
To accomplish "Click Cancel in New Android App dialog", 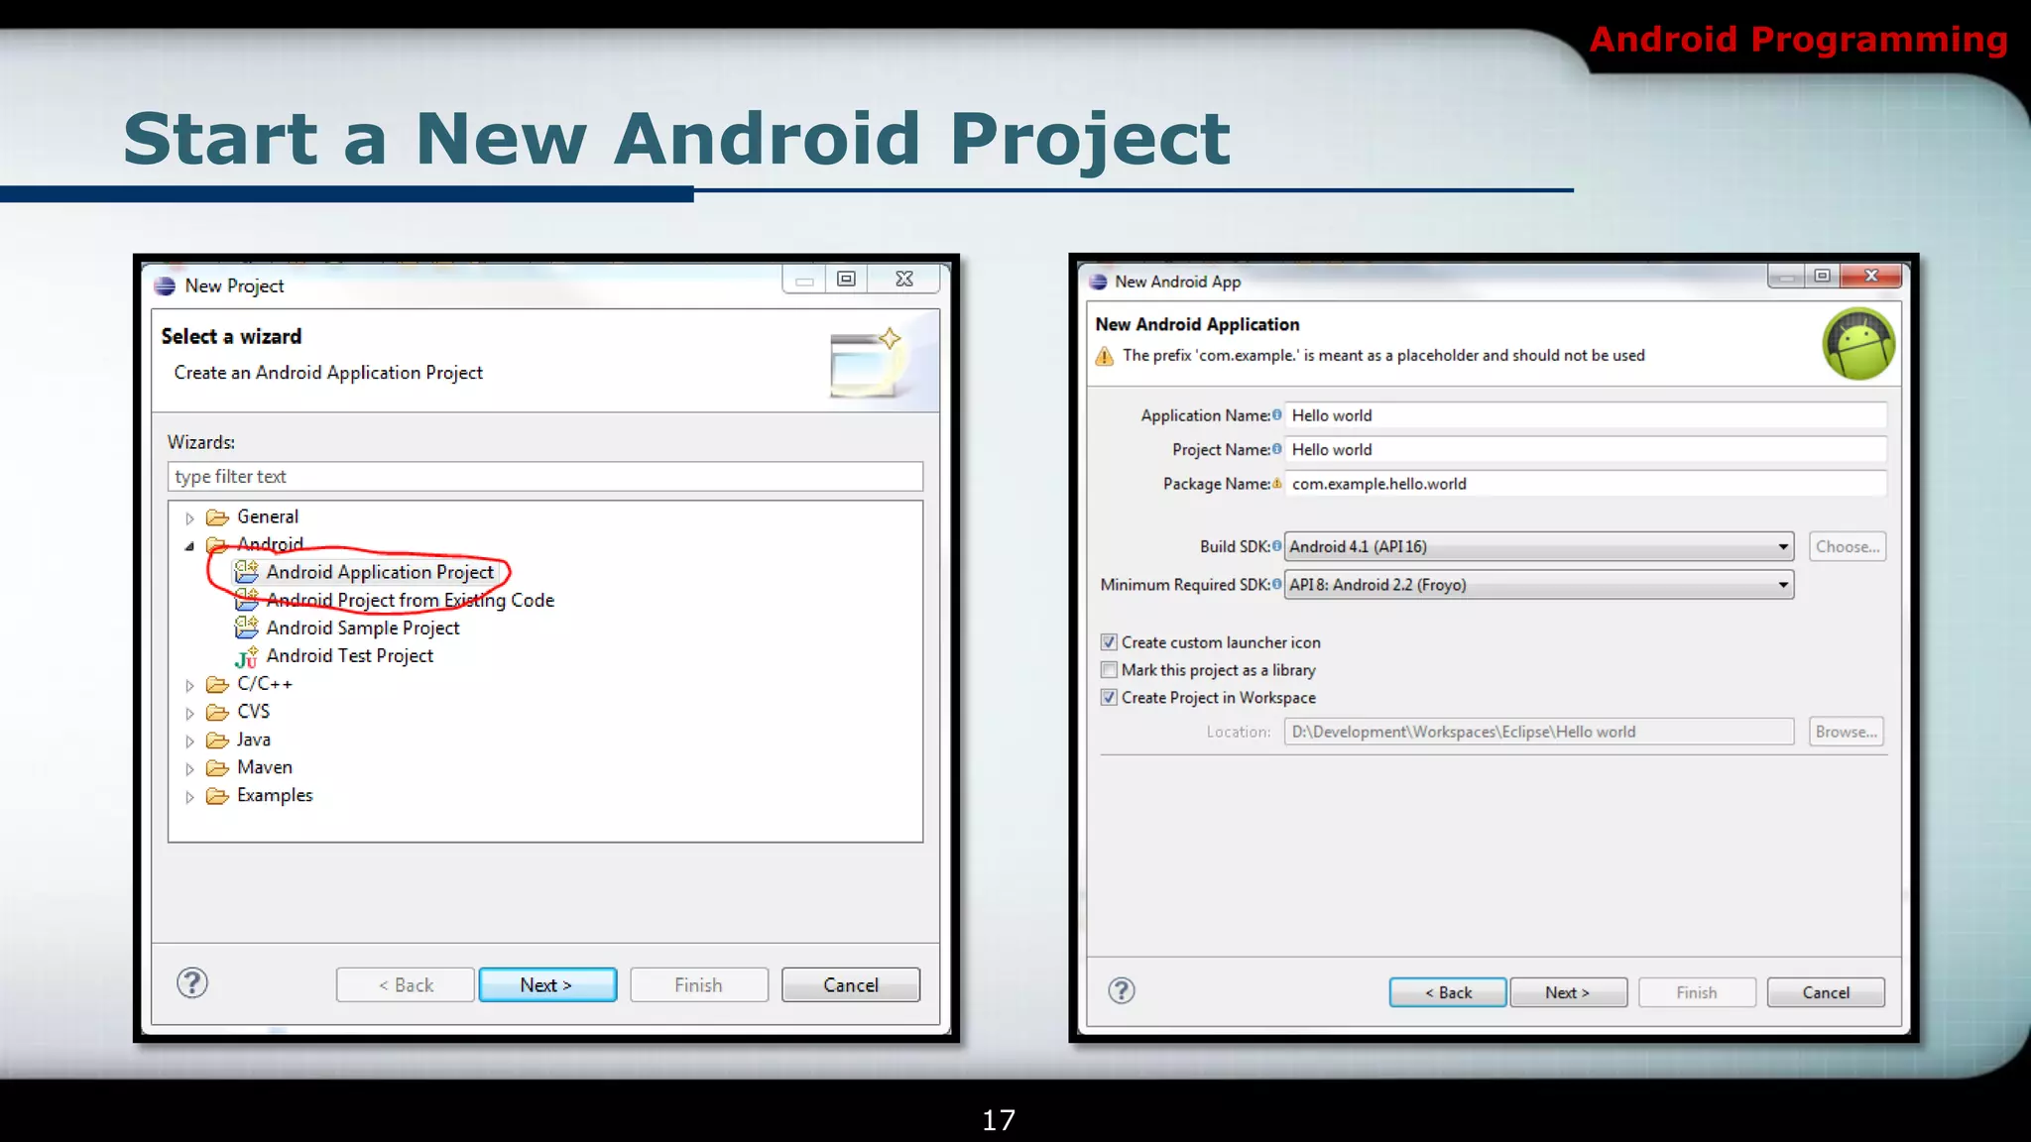I will [x=1826, y=992].
